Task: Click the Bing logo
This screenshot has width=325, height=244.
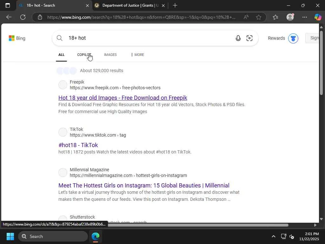Action: (17, 38)
